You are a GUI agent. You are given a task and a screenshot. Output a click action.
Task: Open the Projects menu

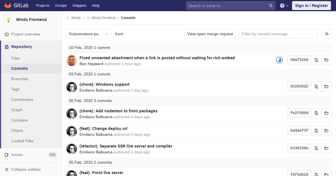click(x=43, y=6)
